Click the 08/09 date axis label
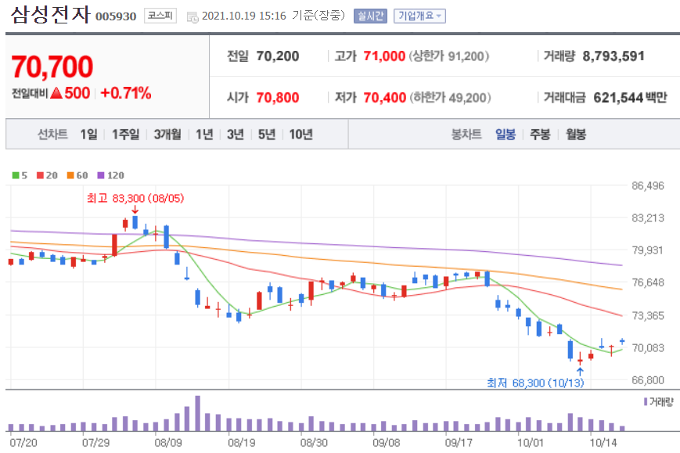 168,443
